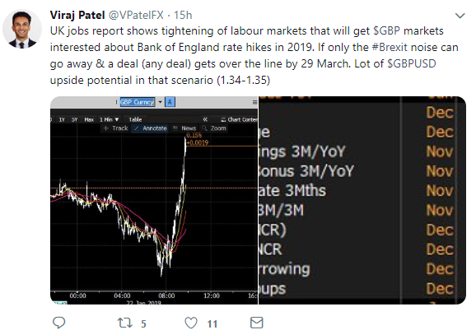Screen dimensions: 476x330
Task: Open dropdown arrow next to GBP Curncy
Action: tap(161, 102)
